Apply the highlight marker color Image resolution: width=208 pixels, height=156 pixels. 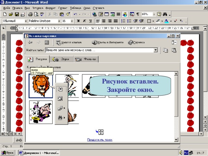point(158,21)
